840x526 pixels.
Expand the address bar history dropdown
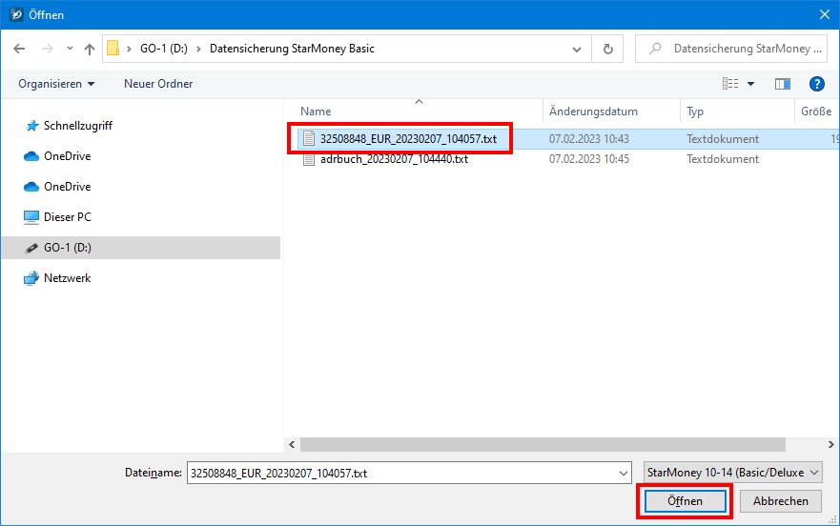(577, 49)
